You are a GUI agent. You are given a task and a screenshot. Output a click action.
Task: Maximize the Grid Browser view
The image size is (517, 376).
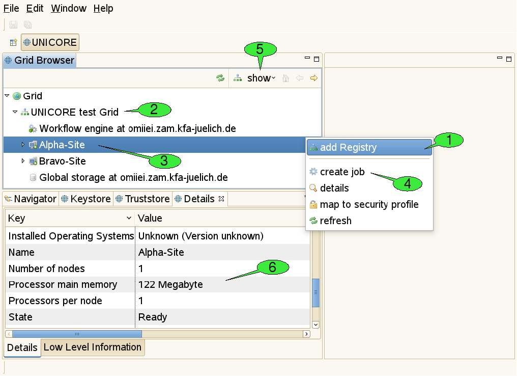(317, 59)
